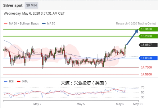This screenshot has width=158, height=108.
Task: Click the RSI 50 axis value
Action: point(143,93)
